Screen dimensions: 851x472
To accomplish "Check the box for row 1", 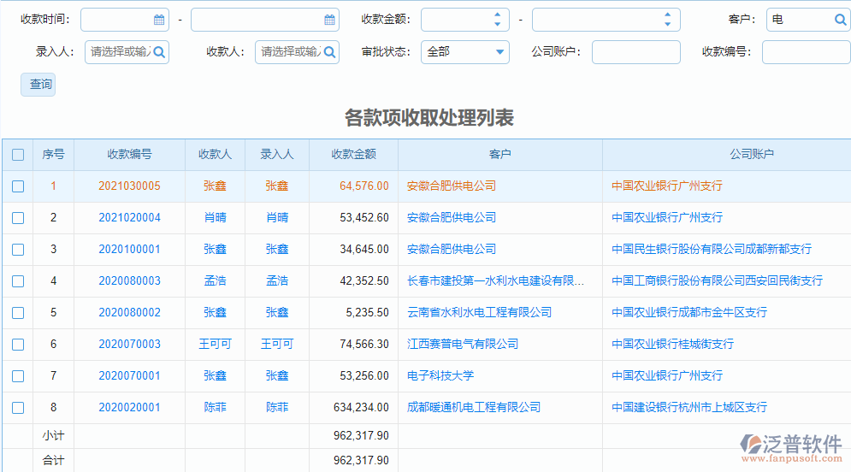I will [x=18, y=186].
